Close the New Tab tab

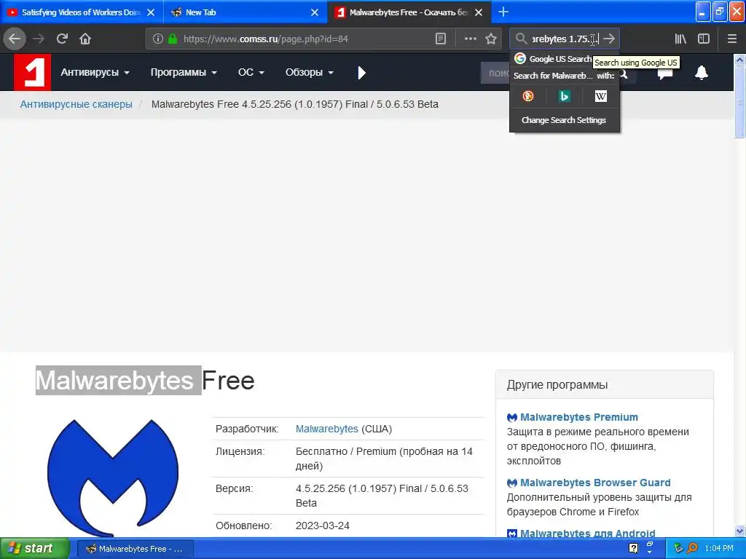[x=315, y=12]
